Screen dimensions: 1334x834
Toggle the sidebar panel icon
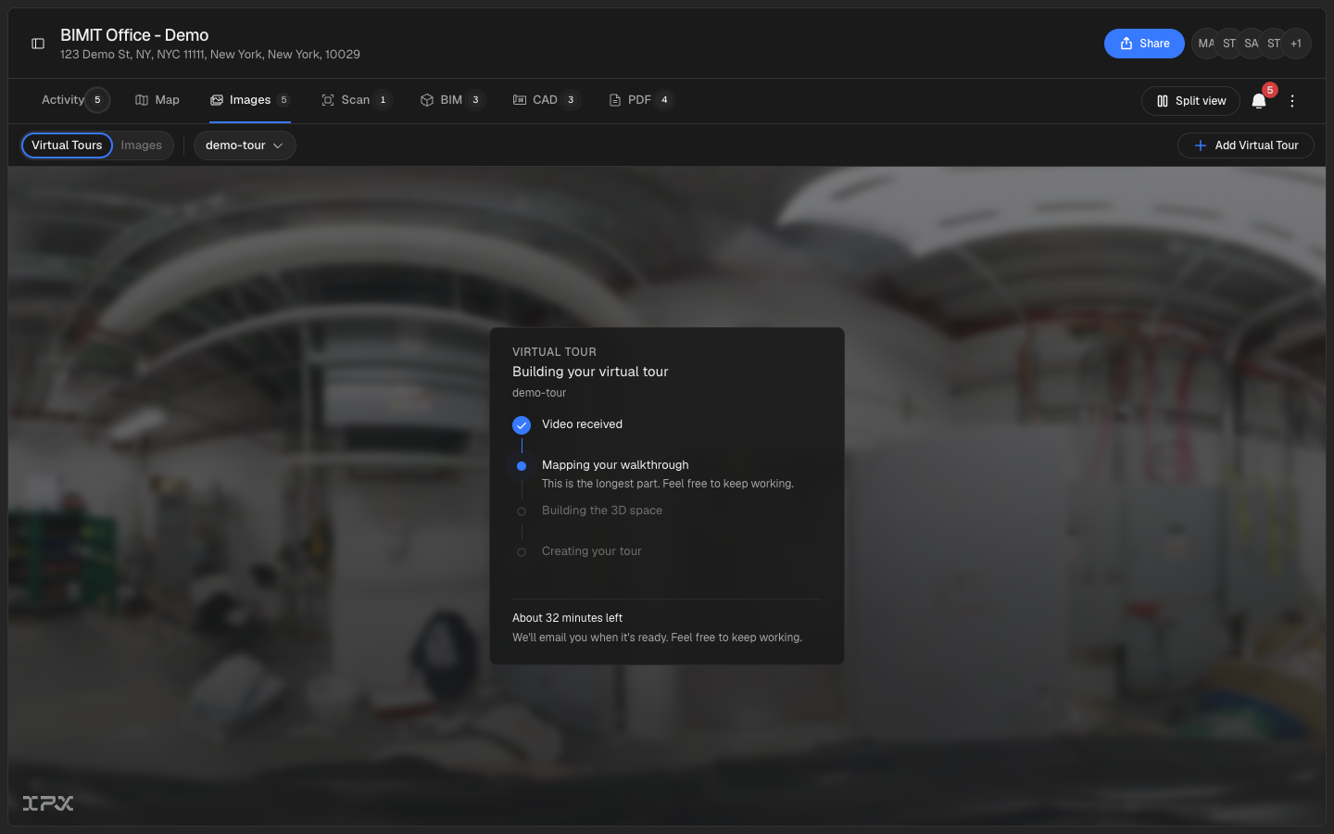click(x=38, y=44)
